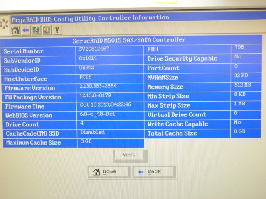Select the SubDeviceID label
This screenshot has height=199, width=266.
point(22,70)
